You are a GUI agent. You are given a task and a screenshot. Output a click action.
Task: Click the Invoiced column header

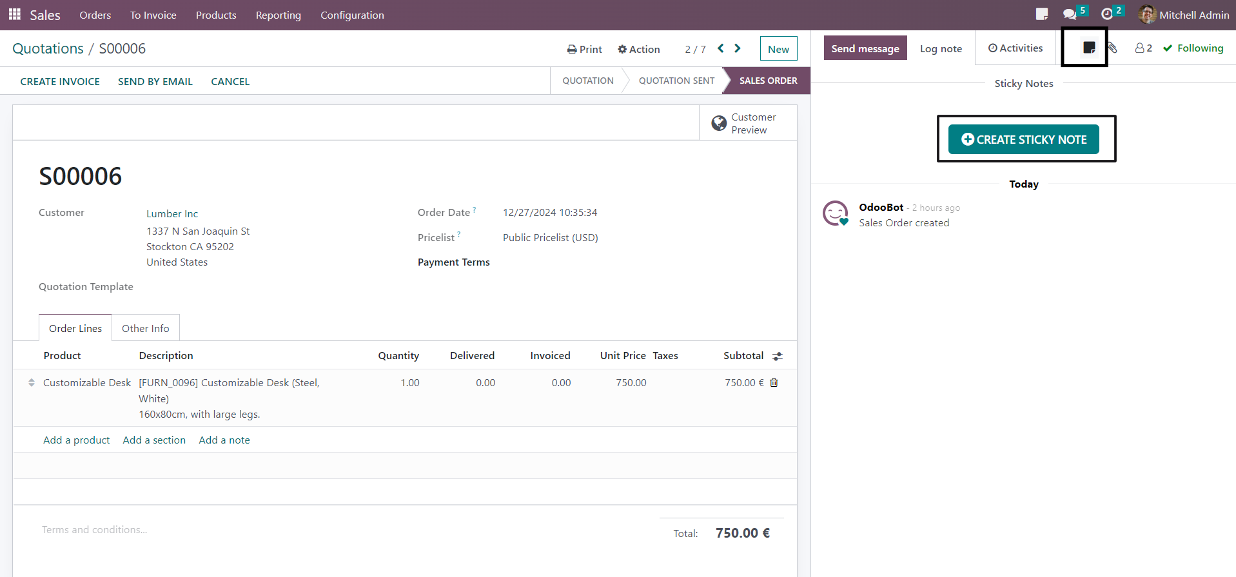click(x=550, y=356)
